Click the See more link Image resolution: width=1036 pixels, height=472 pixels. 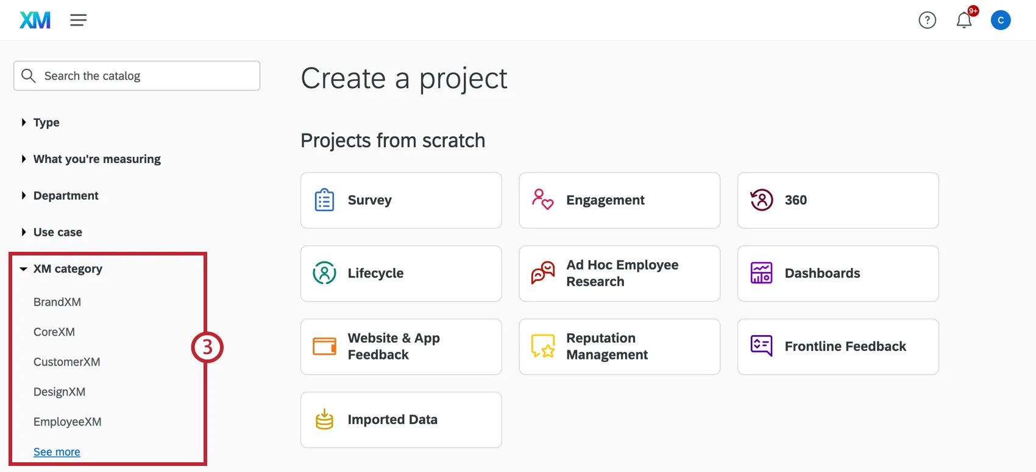tap(57, 452)
